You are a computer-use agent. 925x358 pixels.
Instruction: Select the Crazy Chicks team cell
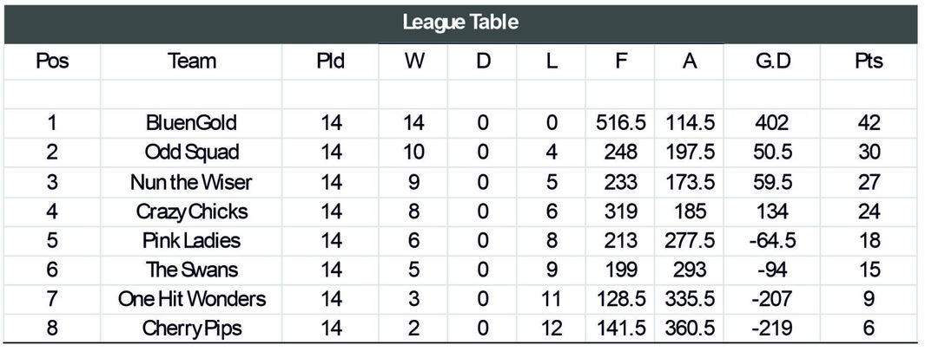pos(192,212)
